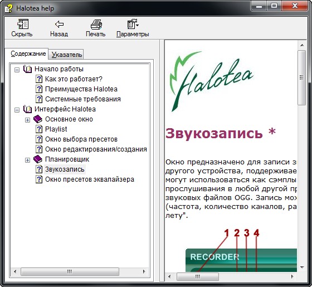Click the Halotea help title bar icon
This screenshot has height=287, width=312.
(9, 8)
